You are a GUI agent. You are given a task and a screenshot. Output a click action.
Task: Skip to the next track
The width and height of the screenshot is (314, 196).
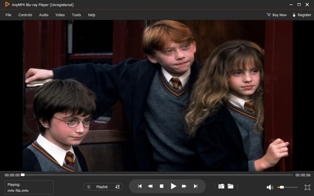point(196,186)
